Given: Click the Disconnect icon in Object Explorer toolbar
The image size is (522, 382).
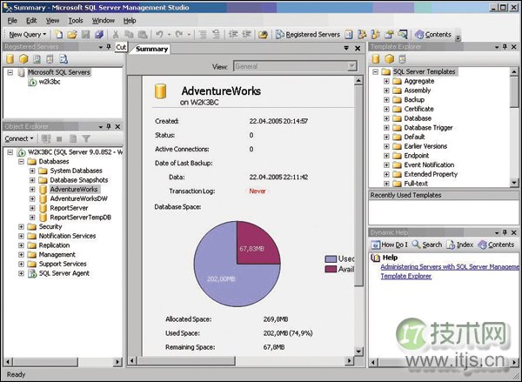Looking at the screenshot, I should pos(46,138).
